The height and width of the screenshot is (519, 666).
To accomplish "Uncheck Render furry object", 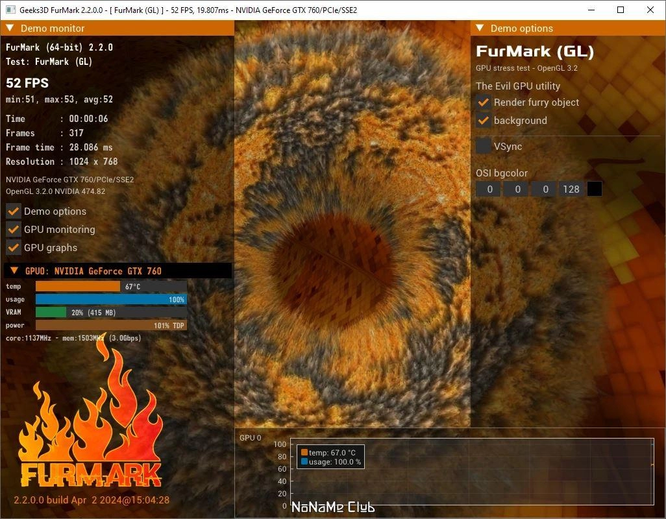I will pyautogui.click(x=484, y=103).
